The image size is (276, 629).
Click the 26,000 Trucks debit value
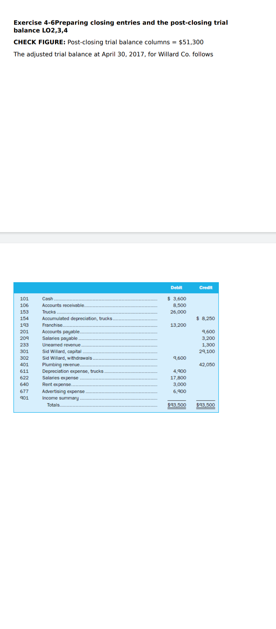pos(178,312)
